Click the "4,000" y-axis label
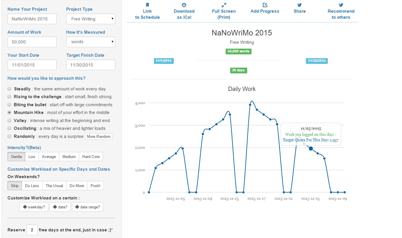The width and height of the screenshot is (402, 238). (140, 103)
